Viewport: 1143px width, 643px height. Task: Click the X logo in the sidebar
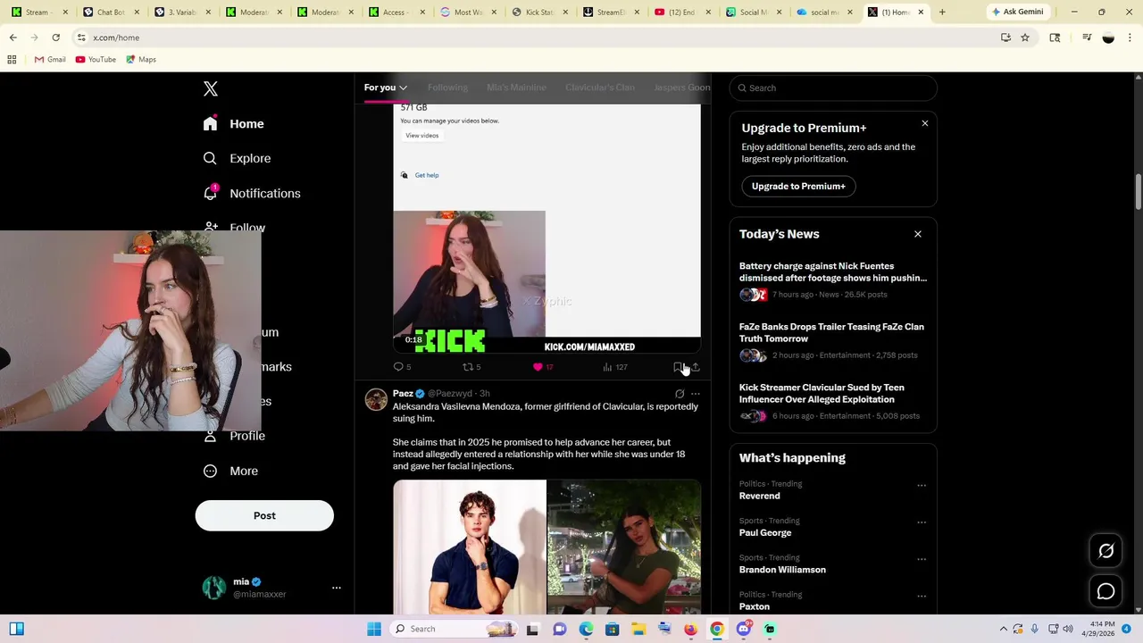tap(211, 88)
